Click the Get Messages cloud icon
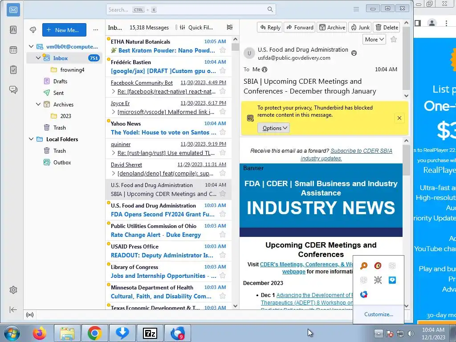This screenshot has width=456, height=342. (x=33, y=30)
